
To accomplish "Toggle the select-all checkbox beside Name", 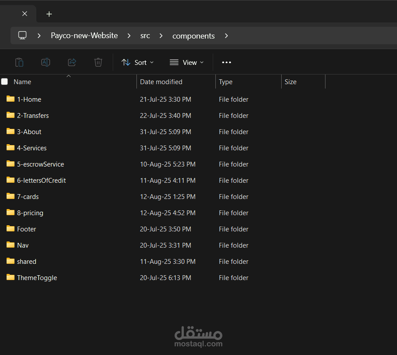I will [4, 82].
